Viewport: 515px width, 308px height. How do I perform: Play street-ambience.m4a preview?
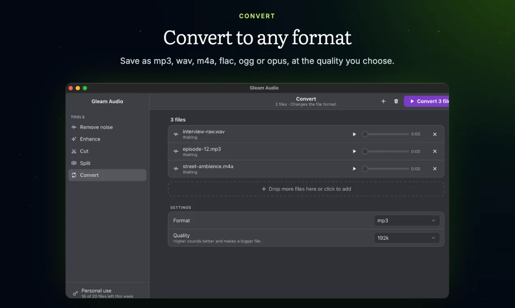(x=354, y=169)
